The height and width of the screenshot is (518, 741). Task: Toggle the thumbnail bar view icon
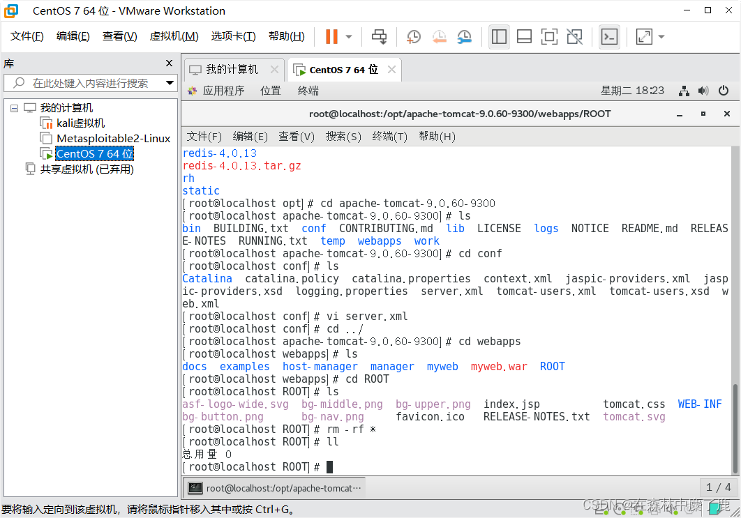tap(524, 36)
